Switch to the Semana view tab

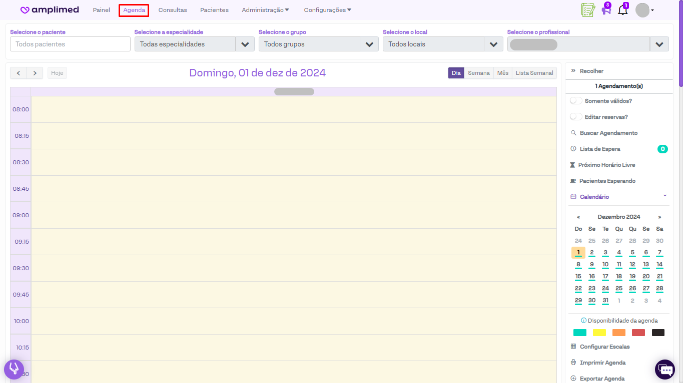tap(478, 73)
